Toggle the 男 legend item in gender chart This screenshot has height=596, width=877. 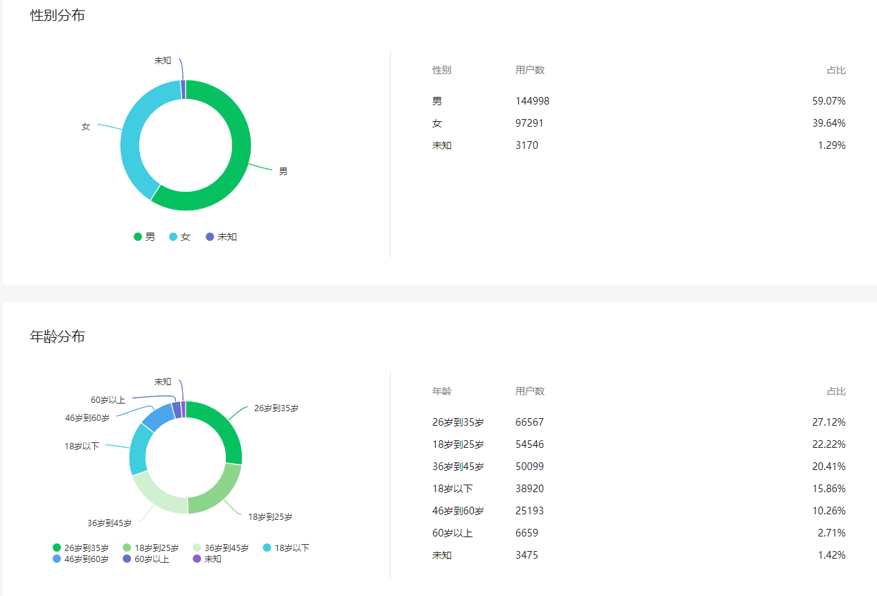pos(145,237)
